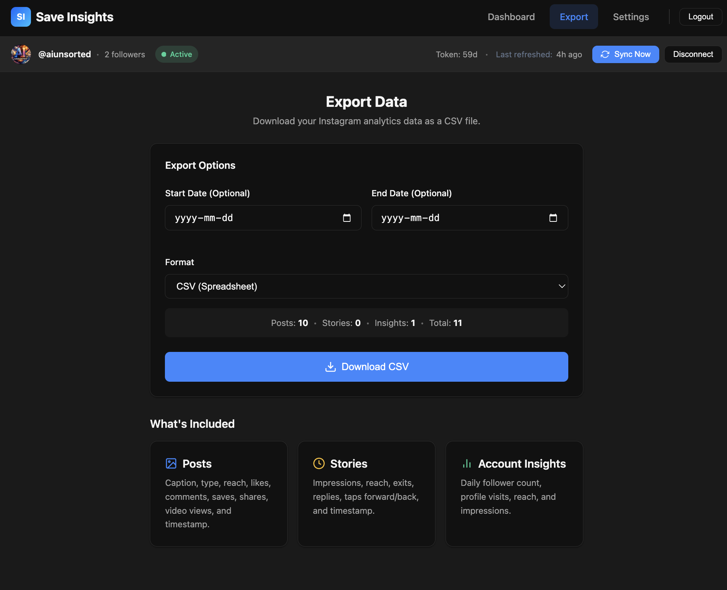727x590 pixels.
Task: Open the @aiunsorted profile avatar
Action: pos(21,54)
